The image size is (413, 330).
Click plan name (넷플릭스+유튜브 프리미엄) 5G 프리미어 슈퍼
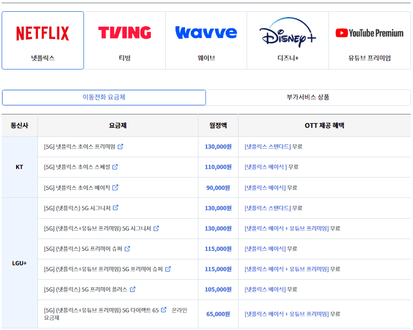pos(103,269)
